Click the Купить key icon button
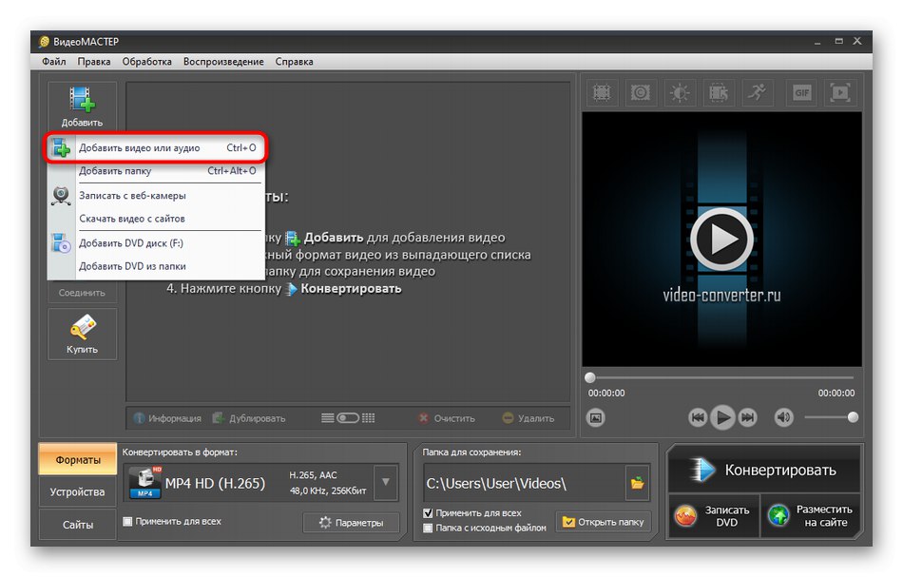The image size is (903, 577). [83, 334]
